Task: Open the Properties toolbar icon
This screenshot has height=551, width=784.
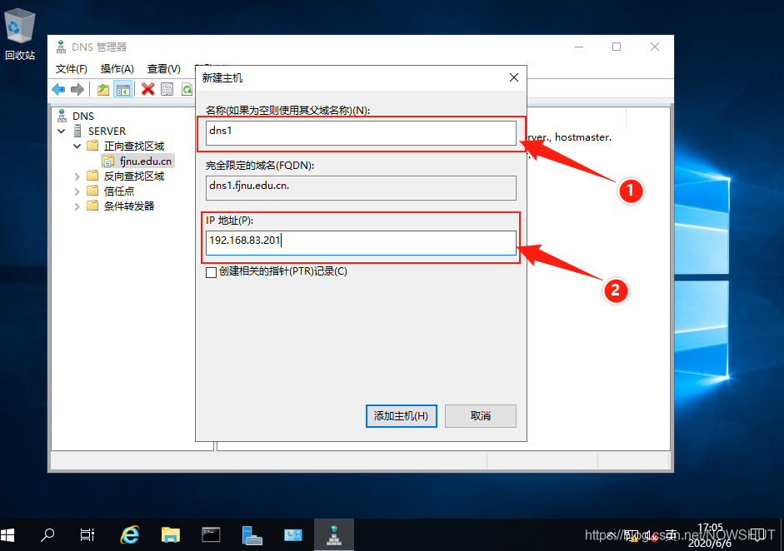Action: pos(167,89)
